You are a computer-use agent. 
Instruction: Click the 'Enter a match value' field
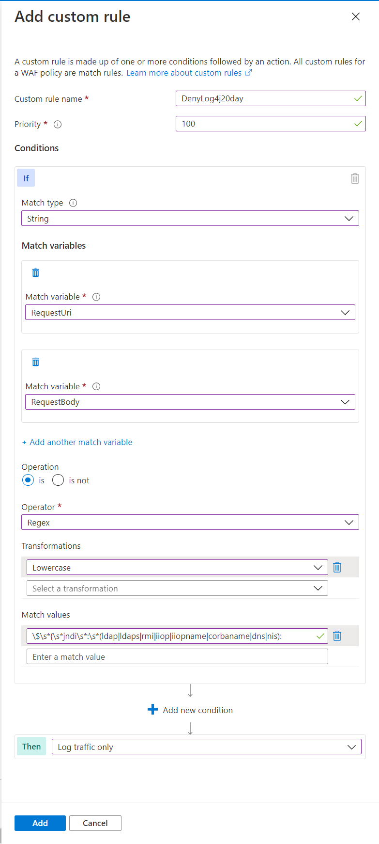pyautogui.click(x=177, y=657)
